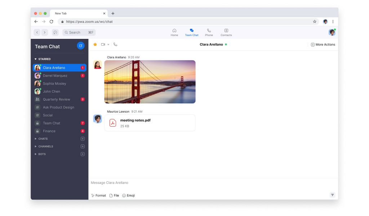The width and height of the screenshot is (369, 216).
Task: Click the compose new chat icon
Action: [x=81, y=46]
